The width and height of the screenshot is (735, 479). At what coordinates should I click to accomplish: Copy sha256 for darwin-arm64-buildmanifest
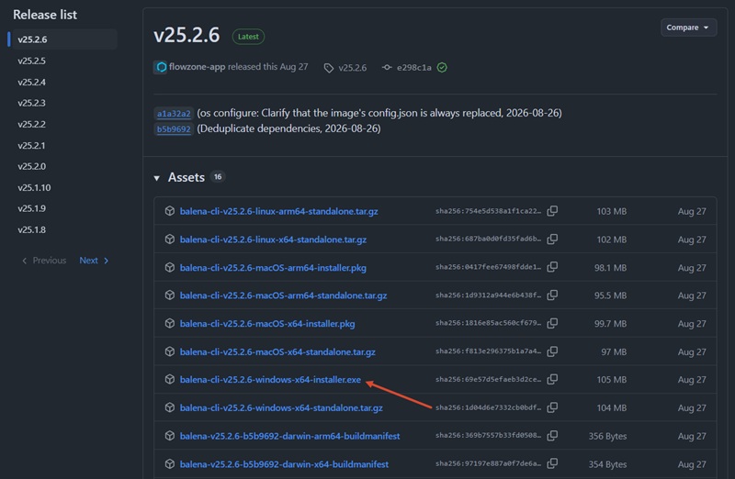pos(552,436)
